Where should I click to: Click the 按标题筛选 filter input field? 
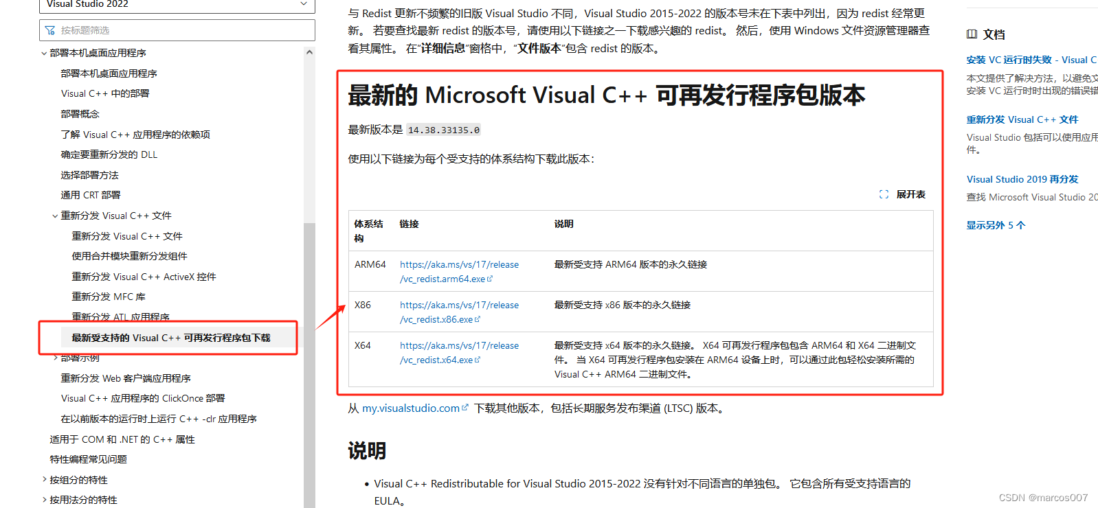pos(177,30)
